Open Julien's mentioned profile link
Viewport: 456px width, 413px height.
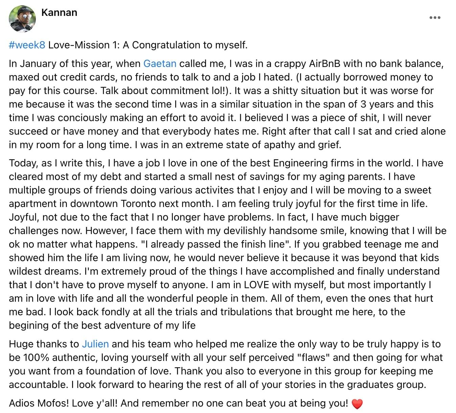pos(95,344)
